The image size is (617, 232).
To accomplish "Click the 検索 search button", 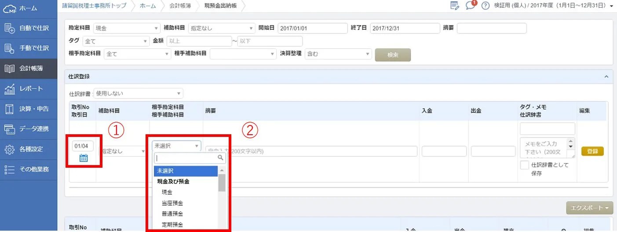I will point(393,55).
